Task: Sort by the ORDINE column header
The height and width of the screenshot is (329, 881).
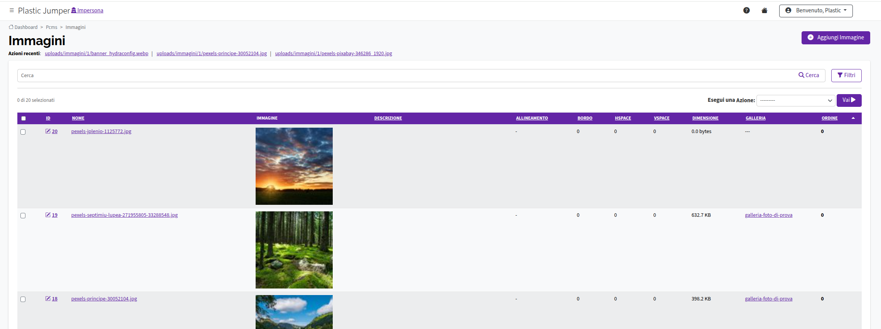Action: 829,118
